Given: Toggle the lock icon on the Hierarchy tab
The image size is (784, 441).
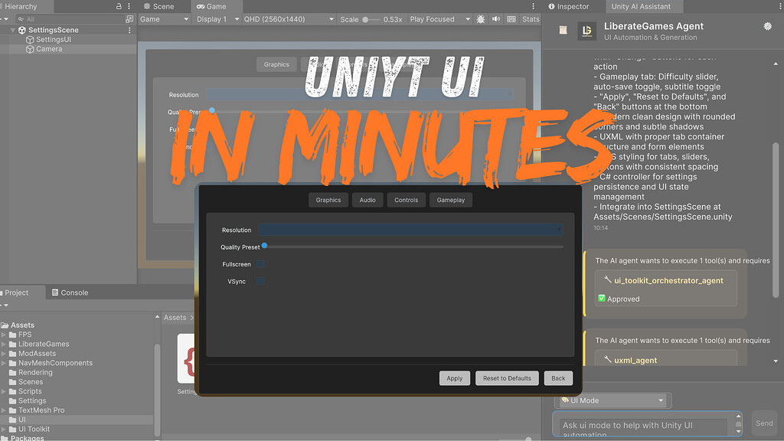Looking at the screenshot, I should click(x=117, y=6).
